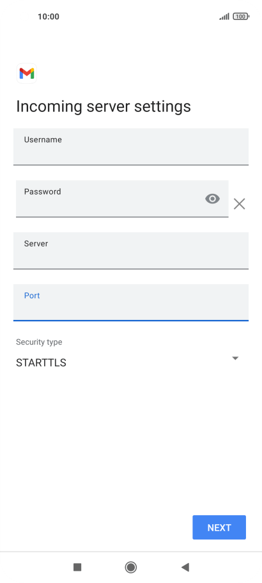Open recent apps with the square button
The image size is (262, 583).
[x=77, y=567]
